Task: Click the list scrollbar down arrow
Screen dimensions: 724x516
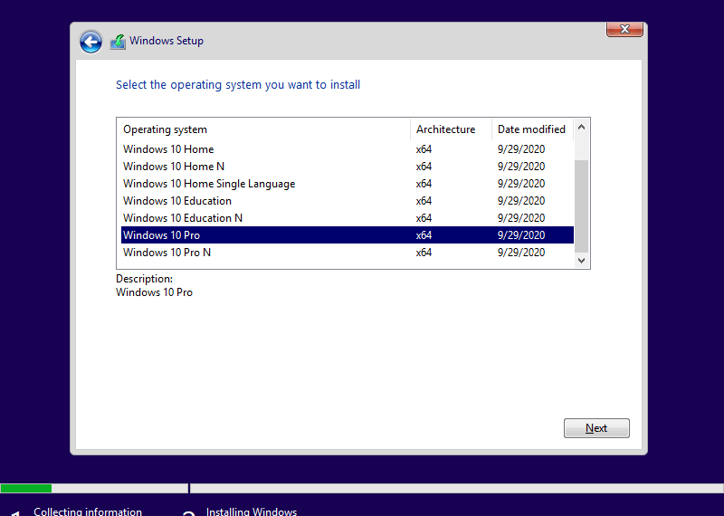Action: pyautogui.click(x=581, y=261)
